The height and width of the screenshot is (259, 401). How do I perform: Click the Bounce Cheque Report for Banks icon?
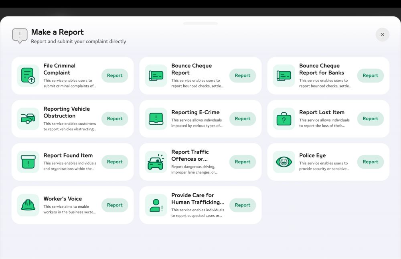pos(284,75)
